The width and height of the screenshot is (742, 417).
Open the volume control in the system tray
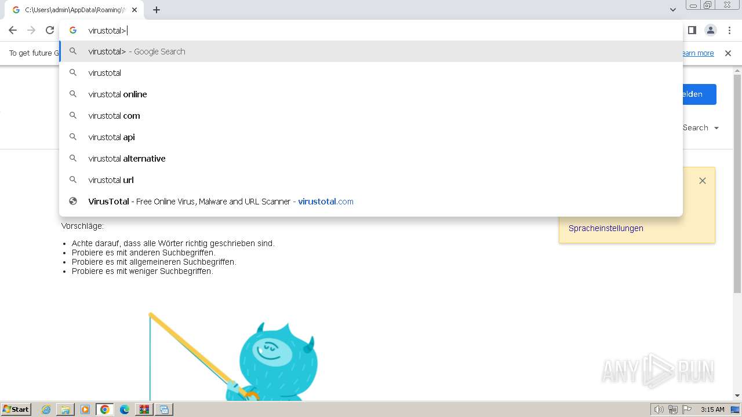point(659,409)
